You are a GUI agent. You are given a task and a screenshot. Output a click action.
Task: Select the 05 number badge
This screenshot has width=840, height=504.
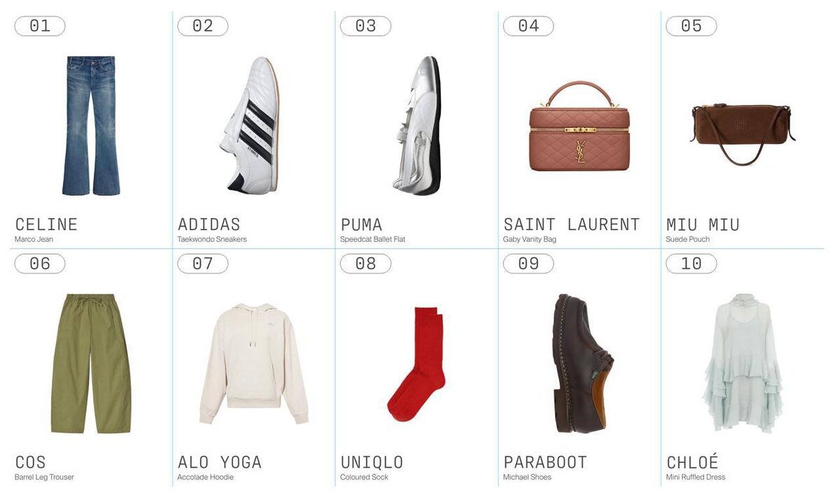[691, 26]
